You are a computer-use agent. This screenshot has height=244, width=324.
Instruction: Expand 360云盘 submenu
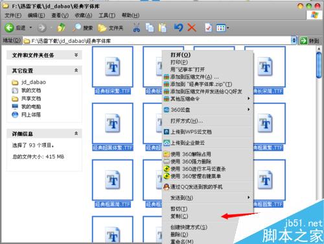(x=207, y=110)
